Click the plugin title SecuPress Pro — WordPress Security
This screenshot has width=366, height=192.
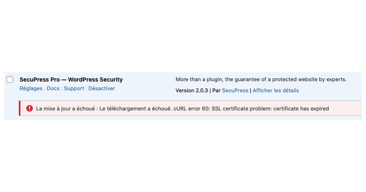pos(71,80)
